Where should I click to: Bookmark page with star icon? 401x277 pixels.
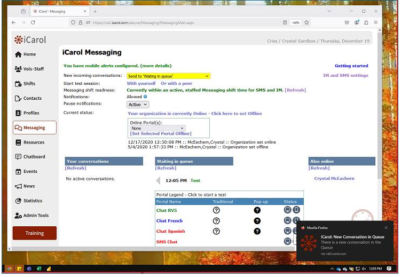(x=307, y=22)
